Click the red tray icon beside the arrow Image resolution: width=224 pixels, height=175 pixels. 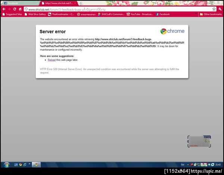(x=192, y=165)
